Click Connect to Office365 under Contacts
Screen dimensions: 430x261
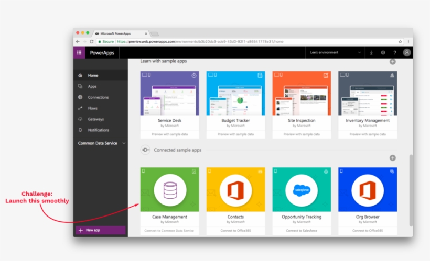[235, 231]
